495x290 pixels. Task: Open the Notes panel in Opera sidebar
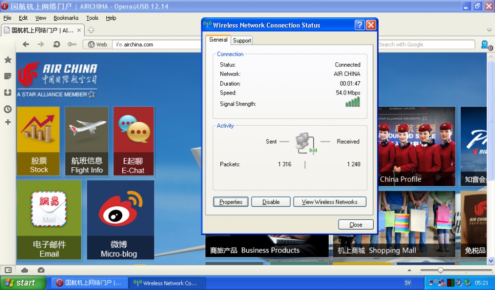click(8, 76)
